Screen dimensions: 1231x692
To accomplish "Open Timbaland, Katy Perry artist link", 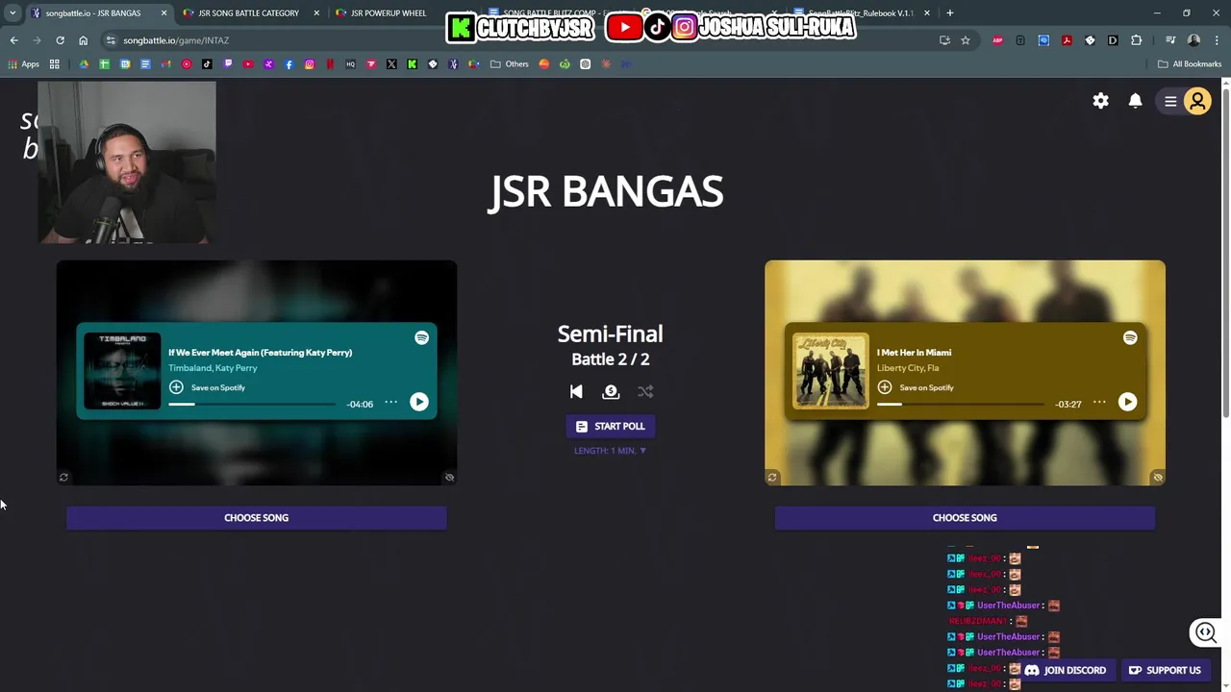I will [x=213, y=368].
